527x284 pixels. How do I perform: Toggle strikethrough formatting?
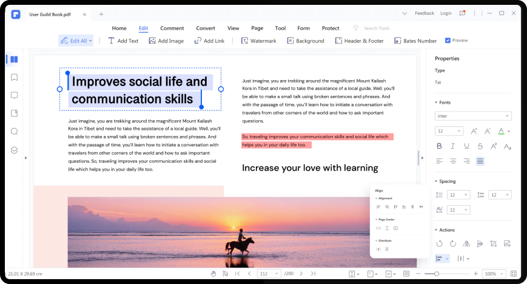point(480,146)
